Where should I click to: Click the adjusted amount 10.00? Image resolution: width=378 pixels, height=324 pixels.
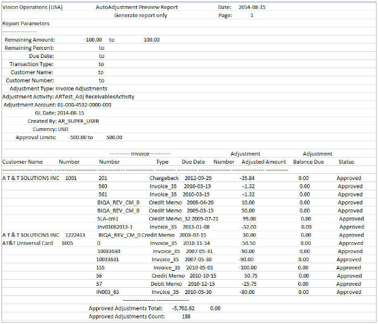coord(248,203)
